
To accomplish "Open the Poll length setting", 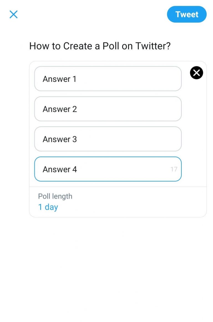I will (118, 202).
